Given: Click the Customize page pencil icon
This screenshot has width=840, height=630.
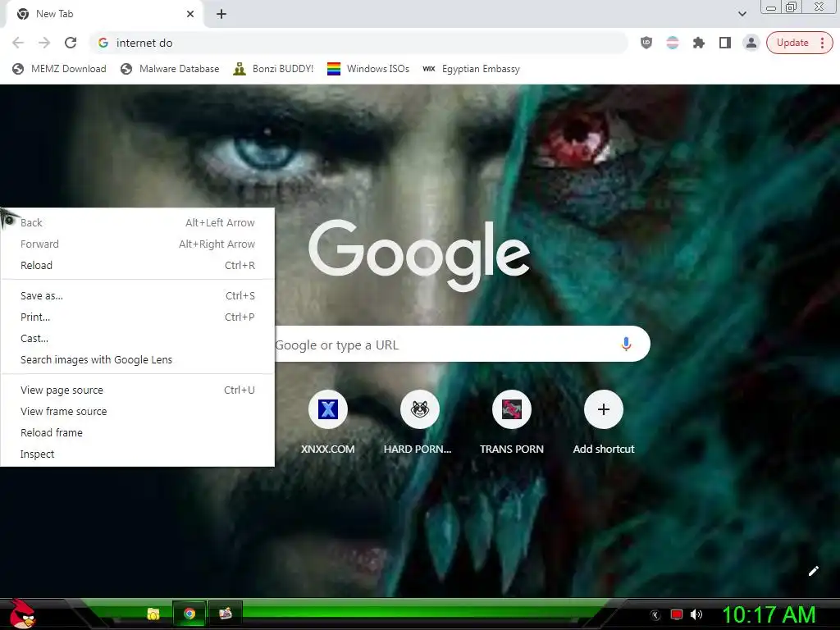Looking at the screenshot, I should (x=813, y=571).
